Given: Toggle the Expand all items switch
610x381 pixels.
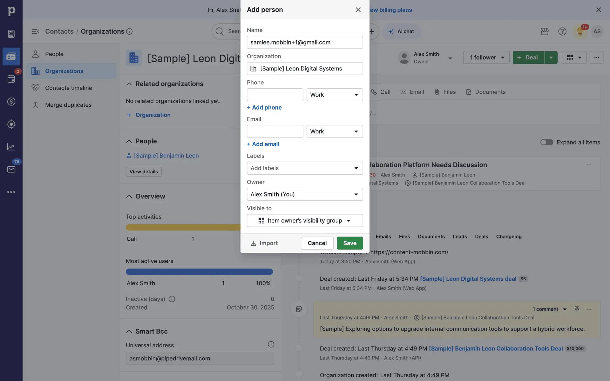Looking at the screenshot, I should [x=546, y=142].
